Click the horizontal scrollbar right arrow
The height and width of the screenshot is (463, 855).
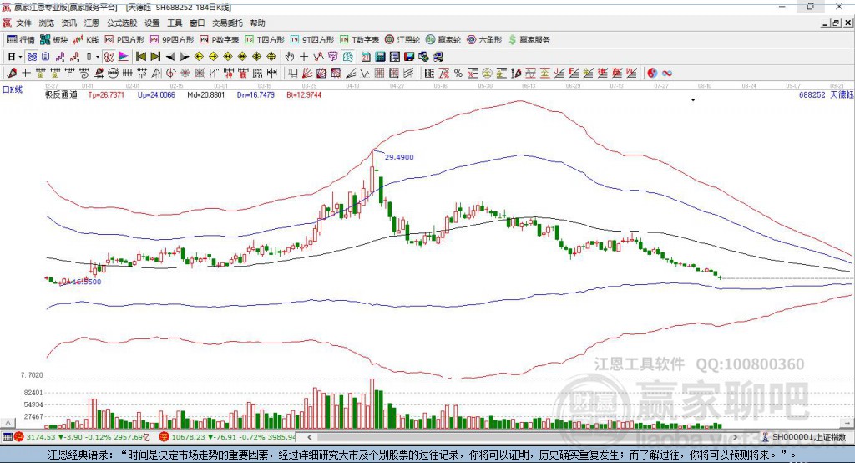(x=735, y=437)
